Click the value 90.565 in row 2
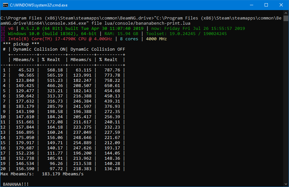The height and width of the screenshot is (187, 289). pos(26,75)
